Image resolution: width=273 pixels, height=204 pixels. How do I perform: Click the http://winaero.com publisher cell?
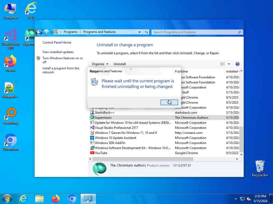point(189,133)
